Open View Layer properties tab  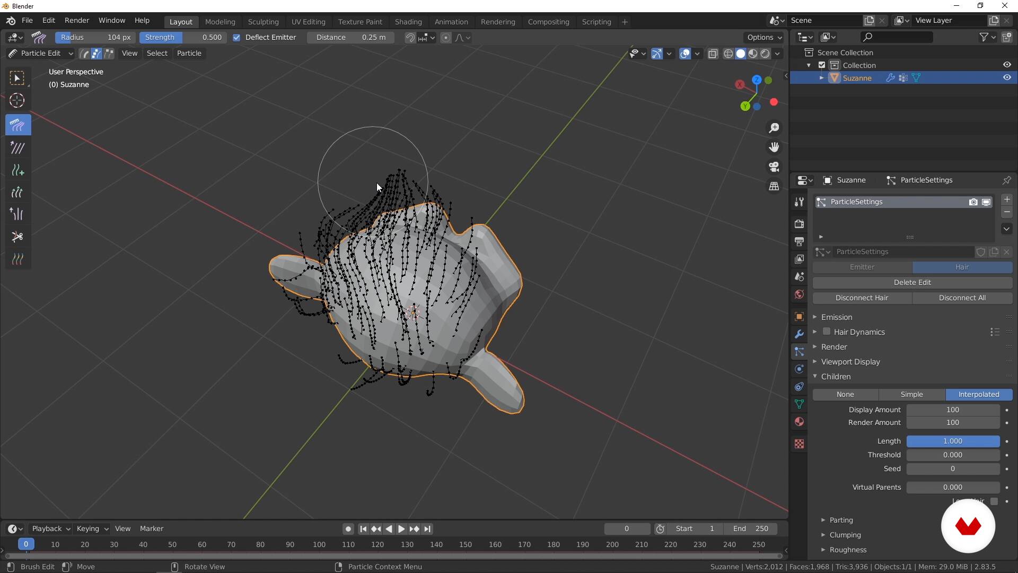(799, 259)
